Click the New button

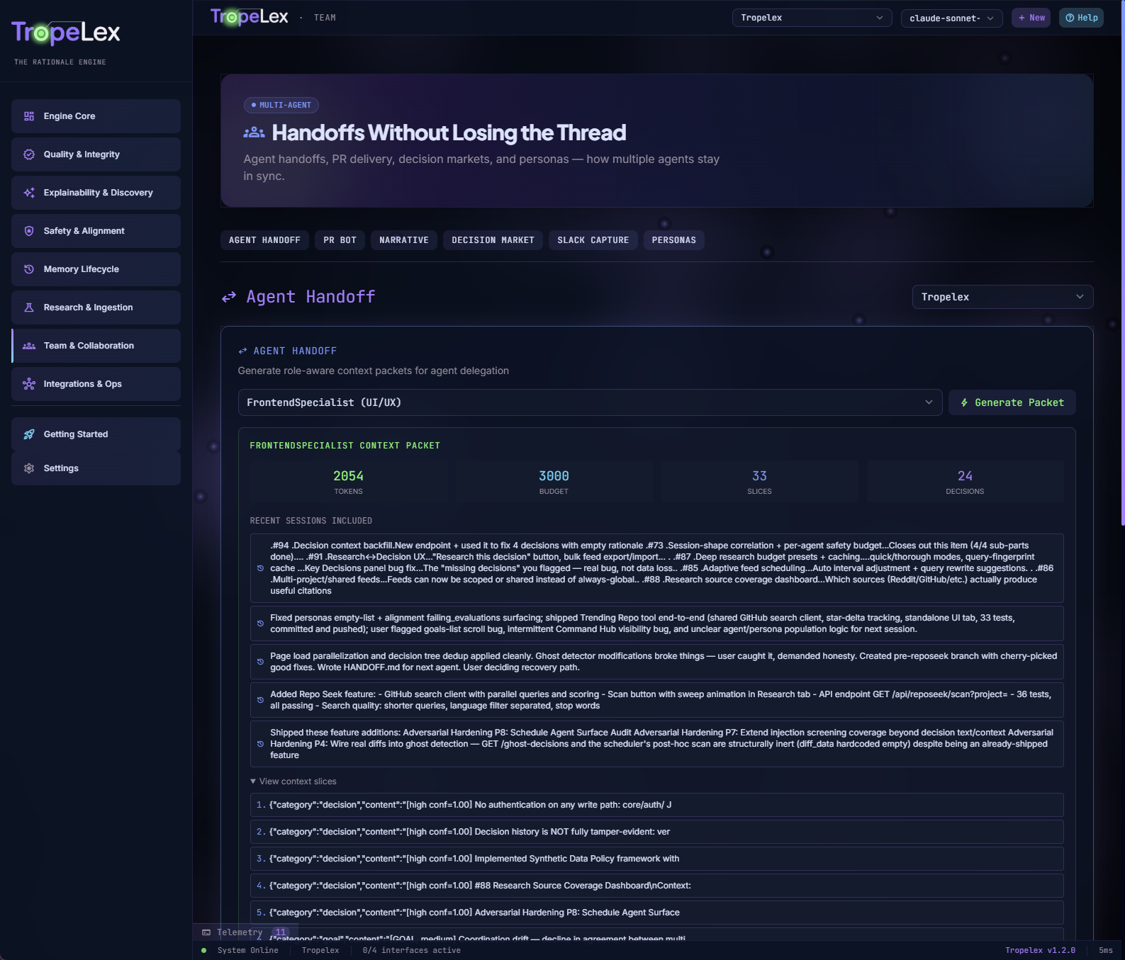tap(1031, 18)
